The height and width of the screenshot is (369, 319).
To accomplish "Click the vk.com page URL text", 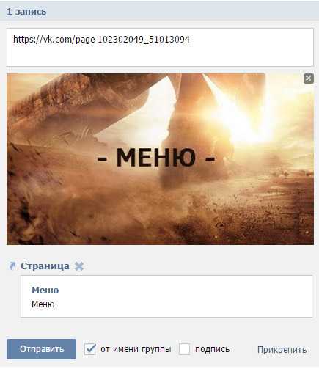I will coord(101,40).
